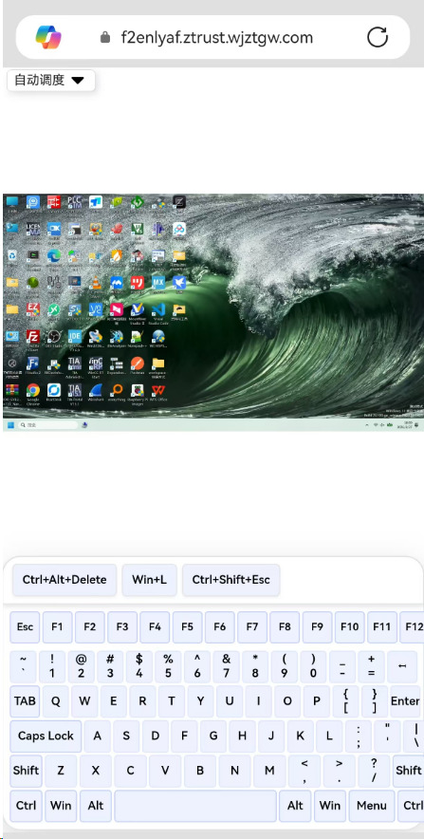Tap the padlock site security icon
Screen dimensions: 424x839
coord(105,37)
